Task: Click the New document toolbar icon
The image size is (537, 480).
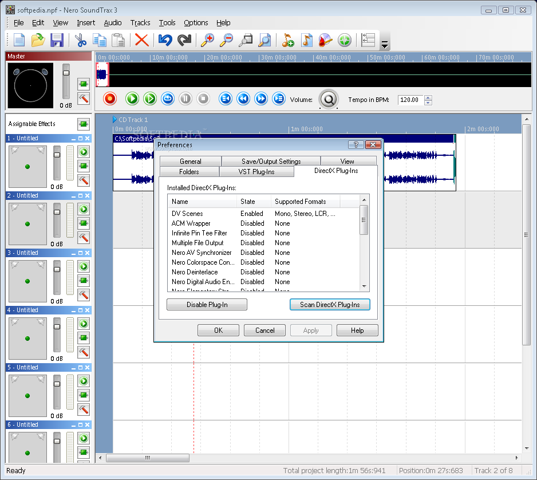Action: coord(19,41)
